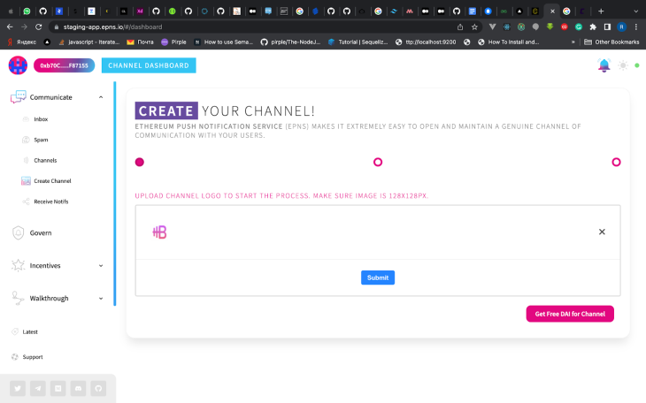Open the Govern sidebar item

click(41, 232)
